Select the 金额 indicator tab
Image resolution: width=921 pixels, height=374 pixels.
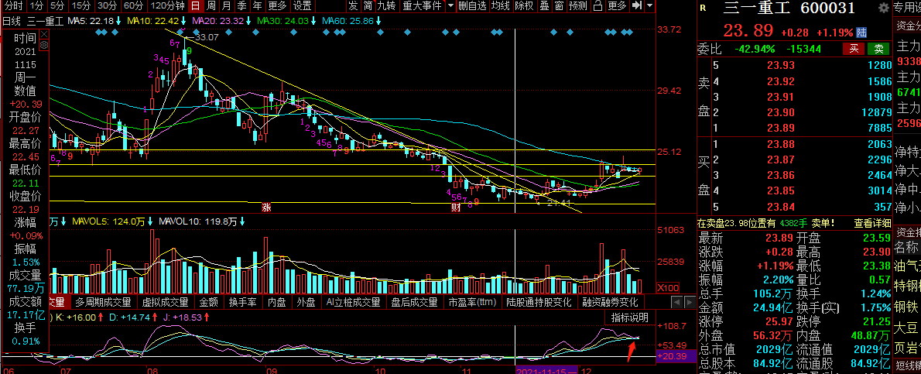[208, 302]
